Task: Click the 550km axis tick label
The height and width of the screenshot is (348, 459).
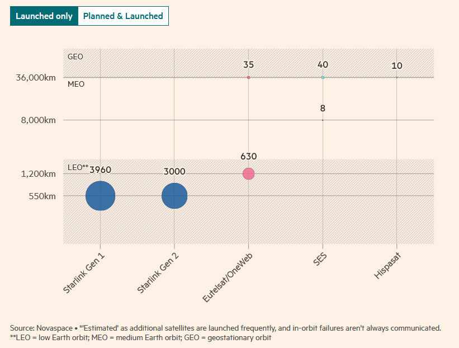Action: [42, 196]
